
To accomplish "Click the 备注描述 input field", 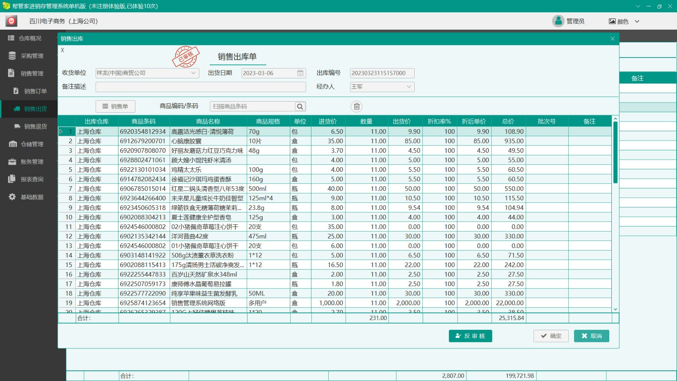I will [x=201, y=87].
